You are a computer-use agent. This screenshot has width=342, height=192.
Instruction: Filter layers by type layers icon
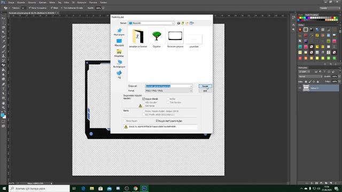click(x=324, y=71)
